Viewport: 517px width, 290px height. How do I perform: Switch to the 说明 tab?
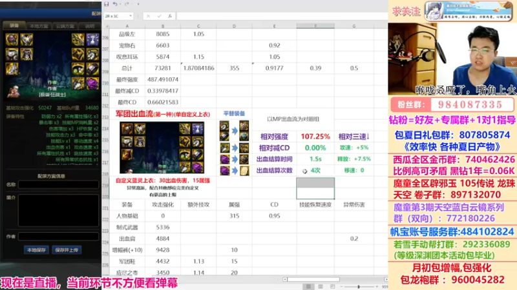[x=90, y=26]
